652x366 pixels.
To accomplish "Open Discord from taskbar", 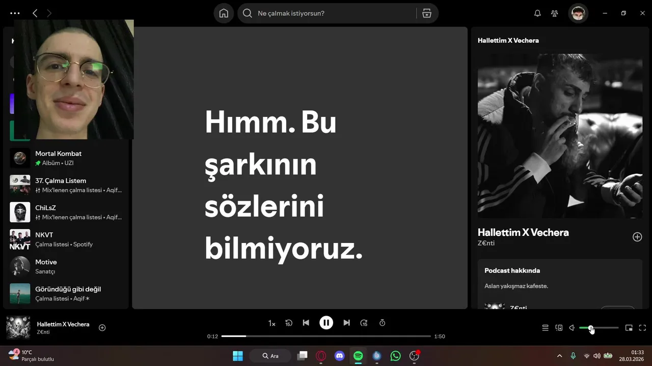I will click(x=340, y=356).
